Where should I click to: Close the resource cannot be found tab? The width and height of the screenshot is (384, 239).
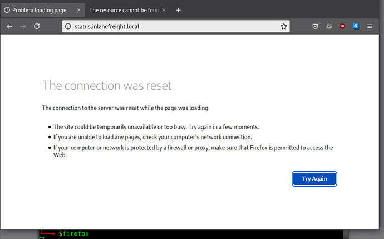click(163, 10)
